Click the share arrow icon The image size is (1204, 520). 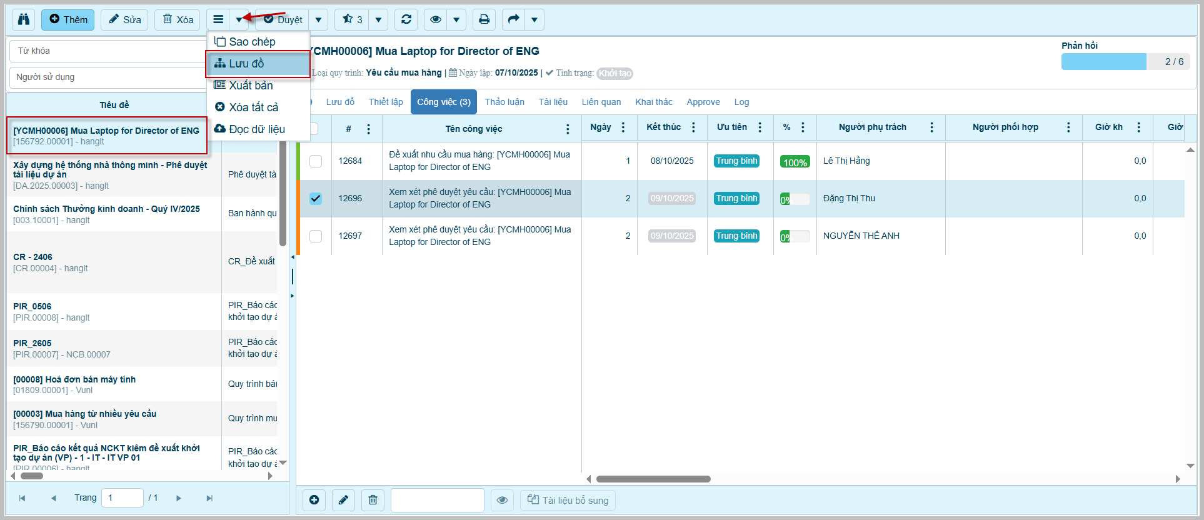[513, 19]
